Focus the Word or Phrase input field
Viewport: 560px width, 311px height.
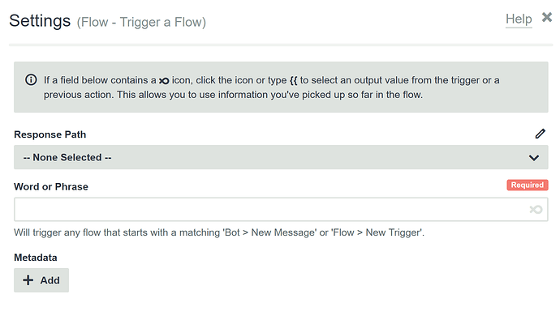[281, 210]
